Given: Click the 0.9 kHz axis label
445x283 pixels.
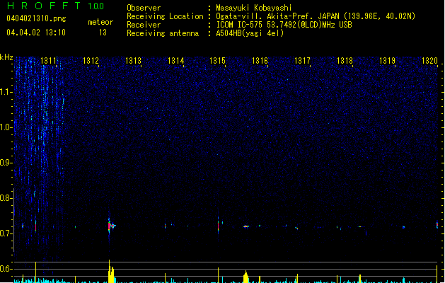Looking at the screenshot, I should [6, 163].
